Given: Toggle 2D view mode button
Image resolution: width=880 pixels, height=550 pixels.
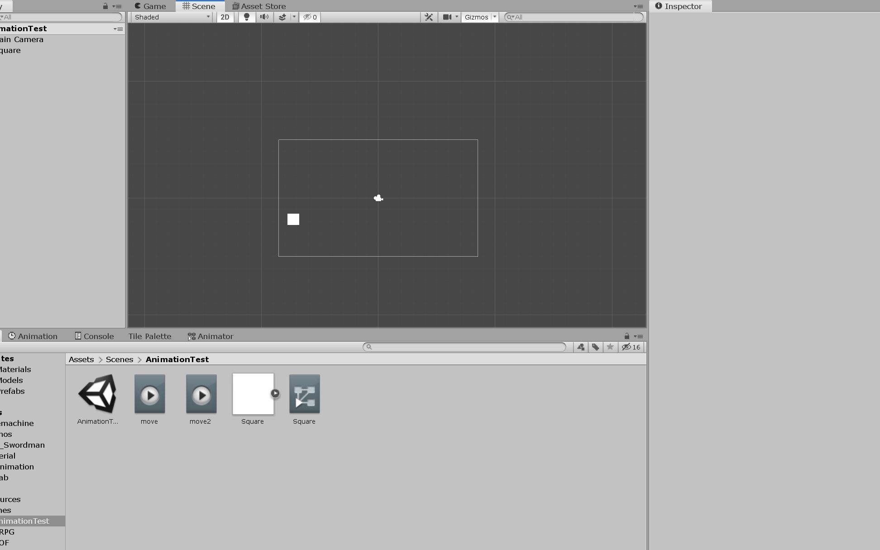Looking at the screenshot, I should (x=225, y=17).
